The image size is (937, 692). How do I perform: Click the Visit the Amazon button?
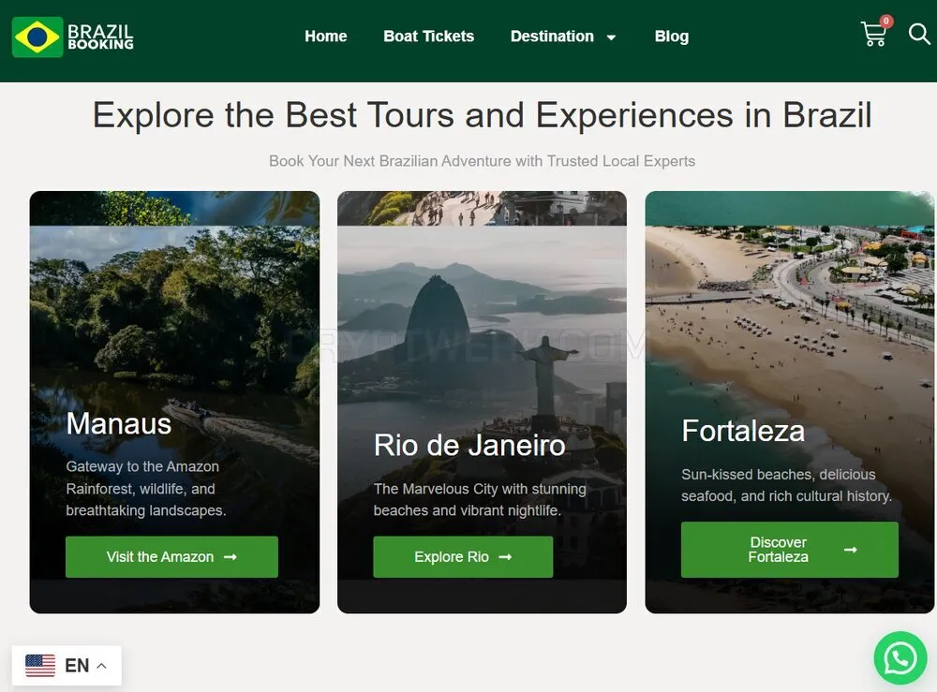tap(171, 557)
